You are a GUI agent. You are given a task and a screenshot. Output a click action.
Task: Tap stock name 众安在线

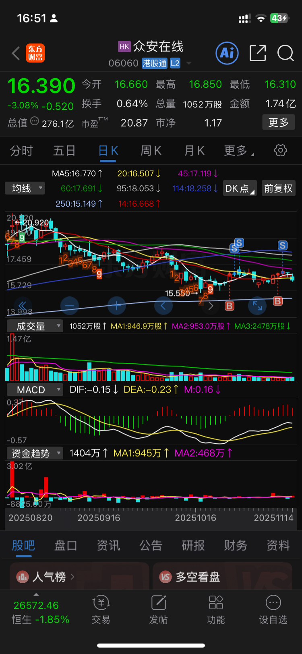pos(158,47)
